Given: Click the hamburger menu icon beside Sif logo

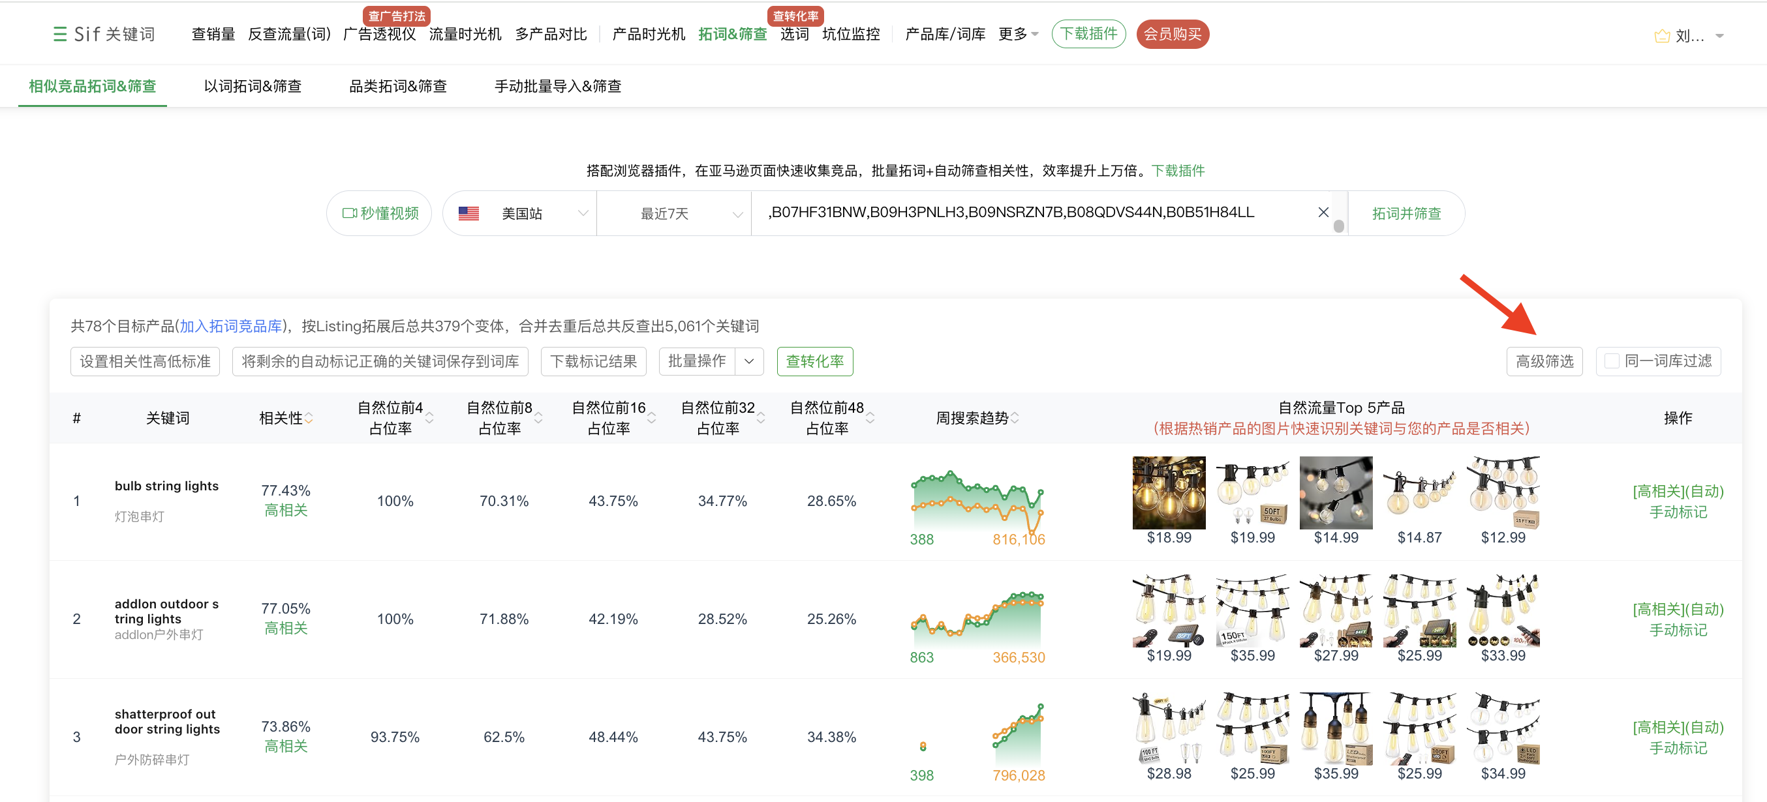Looking at the screenshot, I should (x=59, y=35).
